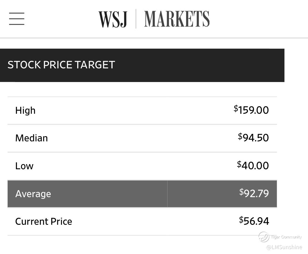Select the $92.79 average value
Viewport: 308px width, 254px height.
[254, 193]
